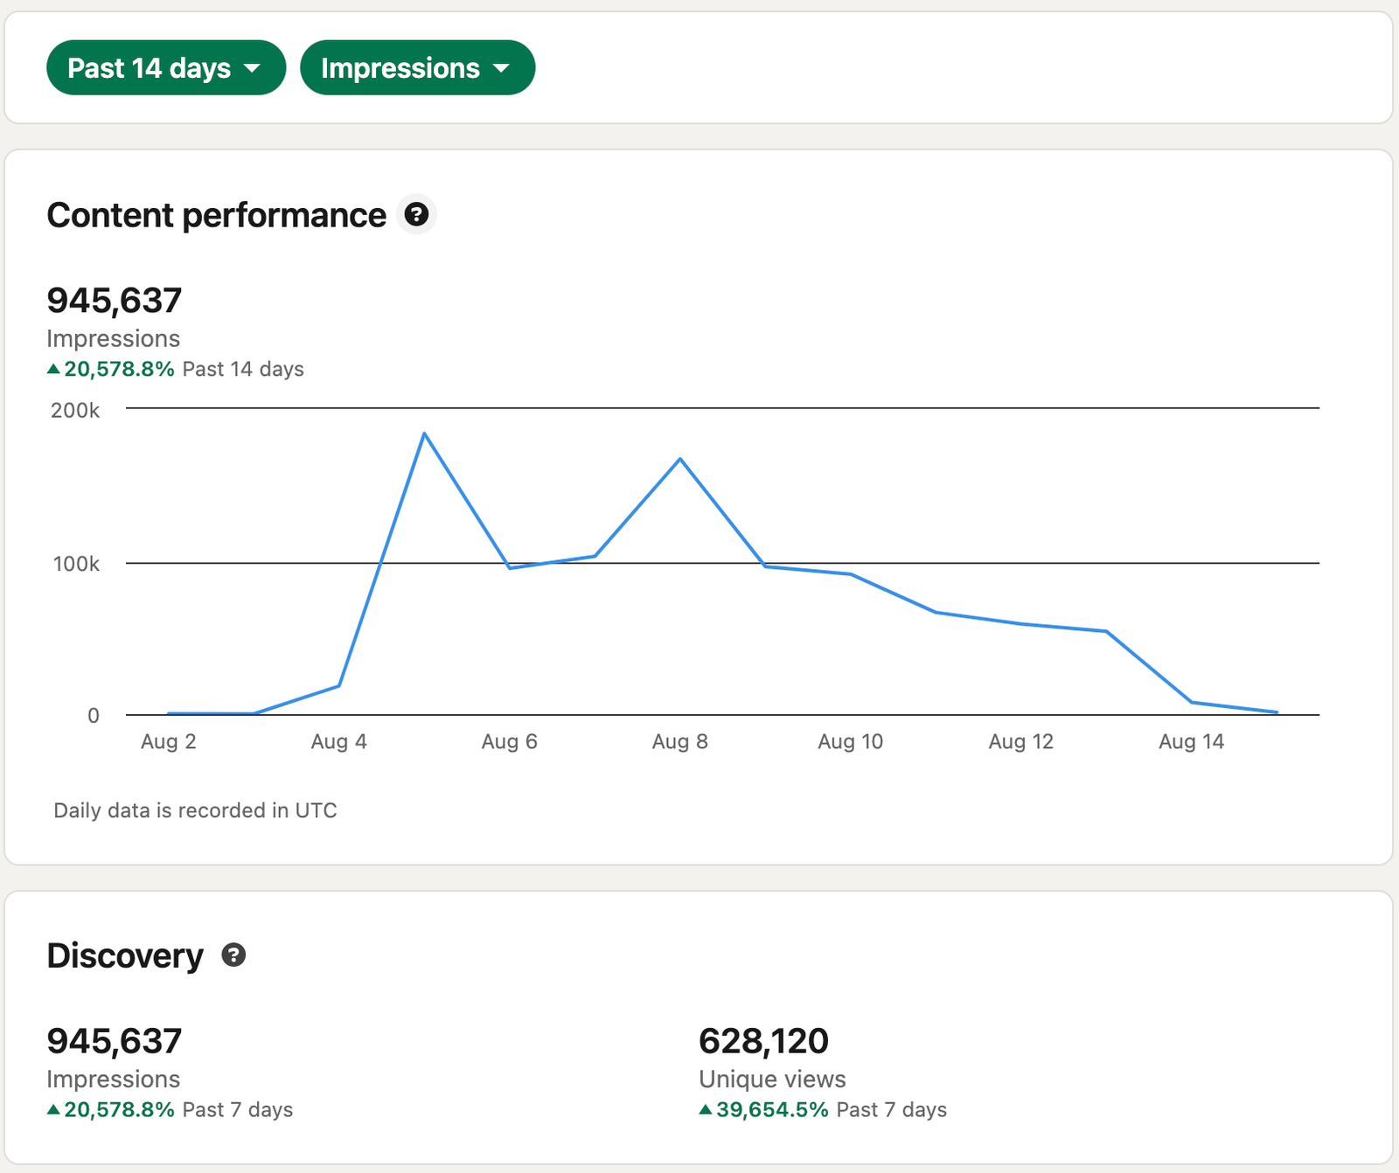Click the 20,578.8% Past 7 days change

click(x=170, y=1109)
